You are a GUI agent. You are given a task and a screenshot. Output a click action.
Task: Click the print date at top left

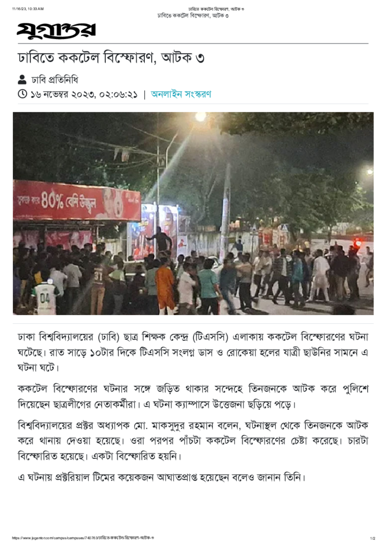[28, 9]
